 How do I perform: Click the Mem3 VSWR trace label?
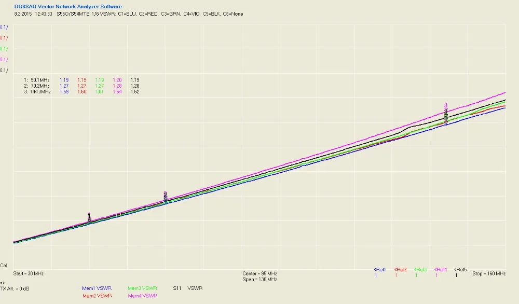pyautogui.click(x=142, y=288)
